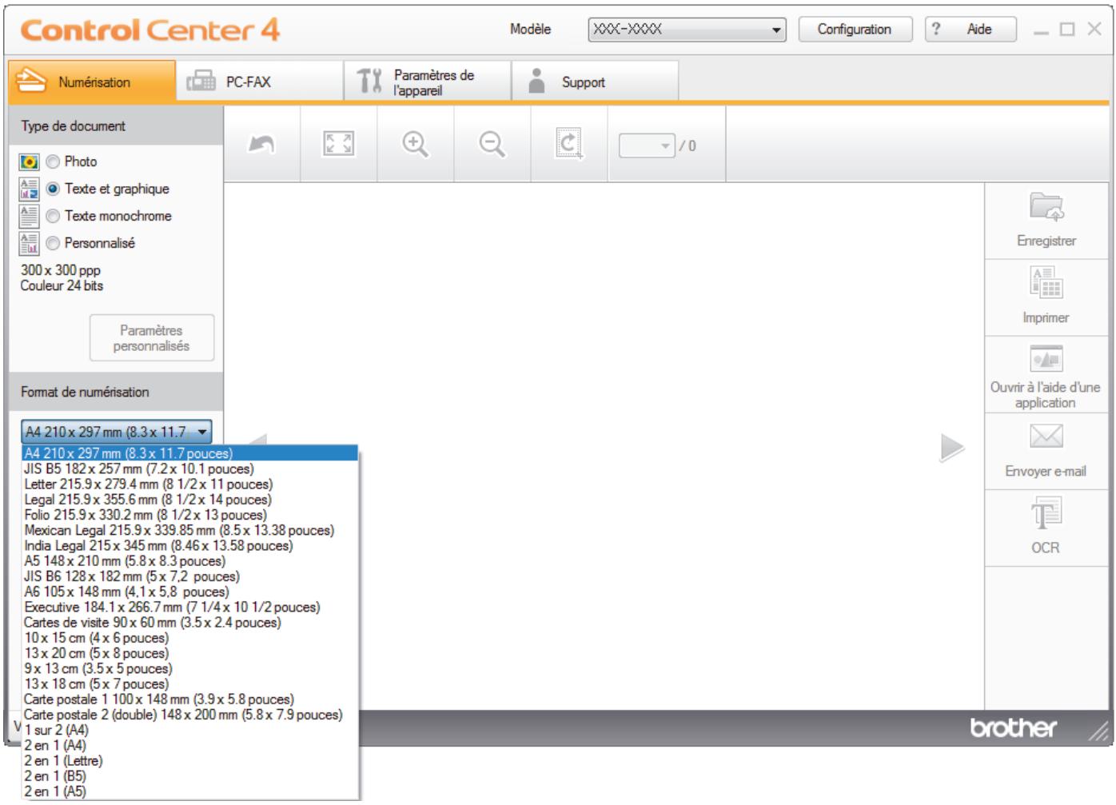Image resolution: width=1116 pixels, height=805 pixels.
Task: Click the Aide help button
Action: pos(971,30)
